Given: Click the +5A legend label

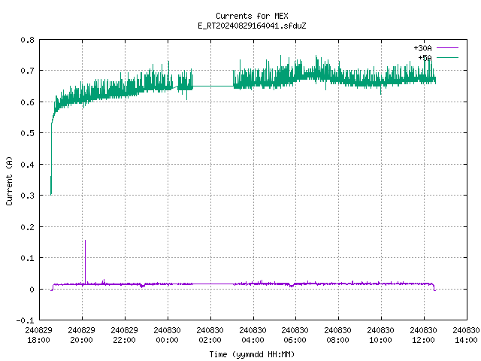Looking at the screenshot, I should click(425, 58).
